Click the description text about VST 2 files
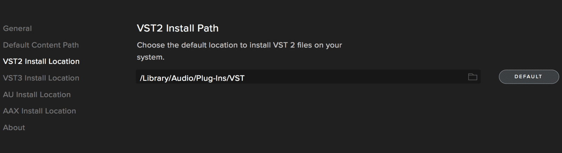562x153 pixels. [239, 51]
